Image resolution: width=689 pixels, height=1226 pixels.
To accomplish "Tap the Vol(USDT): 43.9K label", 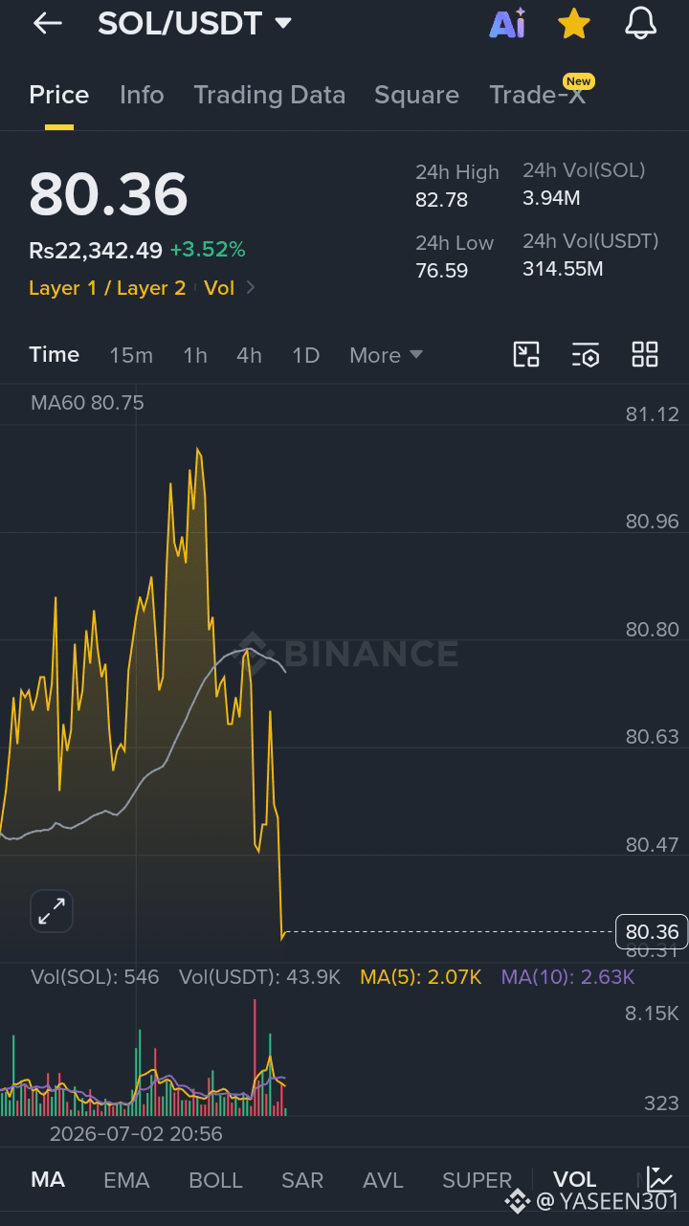I will click(259, 977).
